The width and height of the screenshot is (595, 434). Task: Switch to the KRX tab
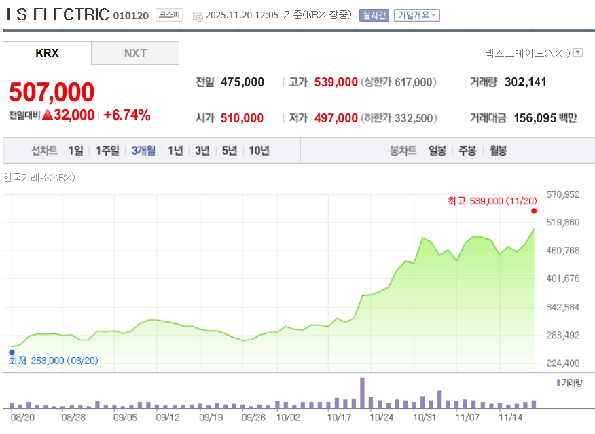click(47, 53)
